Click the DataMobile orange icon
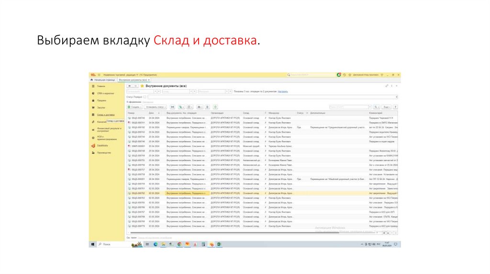 tap(93, 146)
